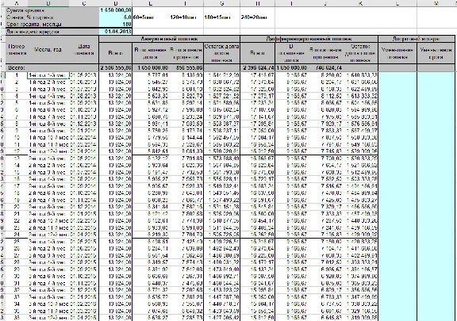Screen dimensions: 457x321
Task: Click the total interest cell 746 624,74
Action: point(325,68)
